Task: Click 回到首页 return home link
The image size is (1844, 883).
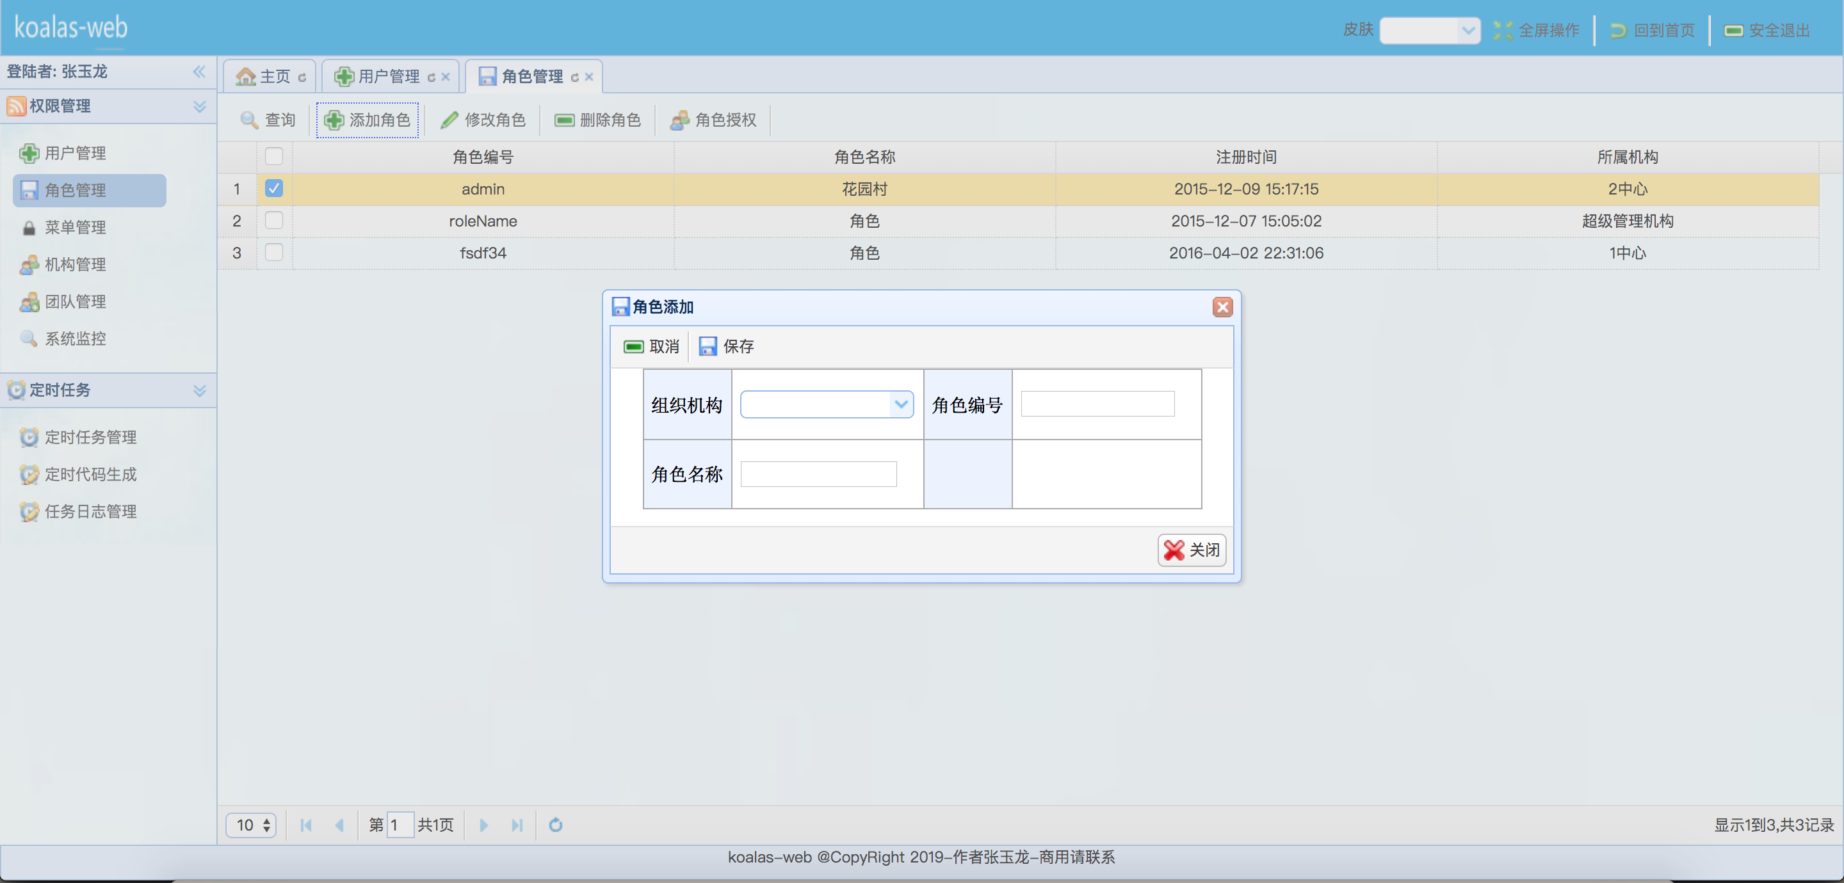Action: point(1652,30)
